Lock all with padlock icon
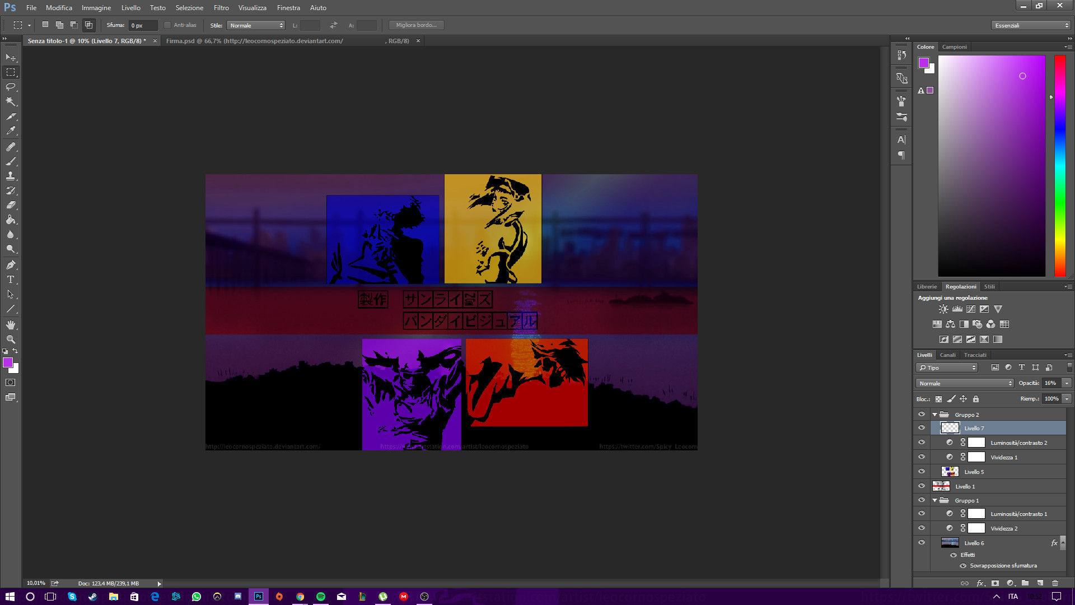This screenshot has width=1075, height=605. (976, 399)
